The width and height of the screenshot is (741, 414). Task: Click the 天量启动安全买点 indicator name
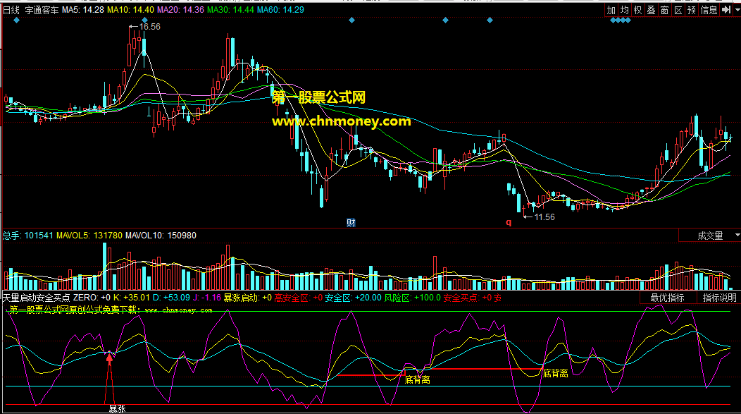[x=37, y=298]
